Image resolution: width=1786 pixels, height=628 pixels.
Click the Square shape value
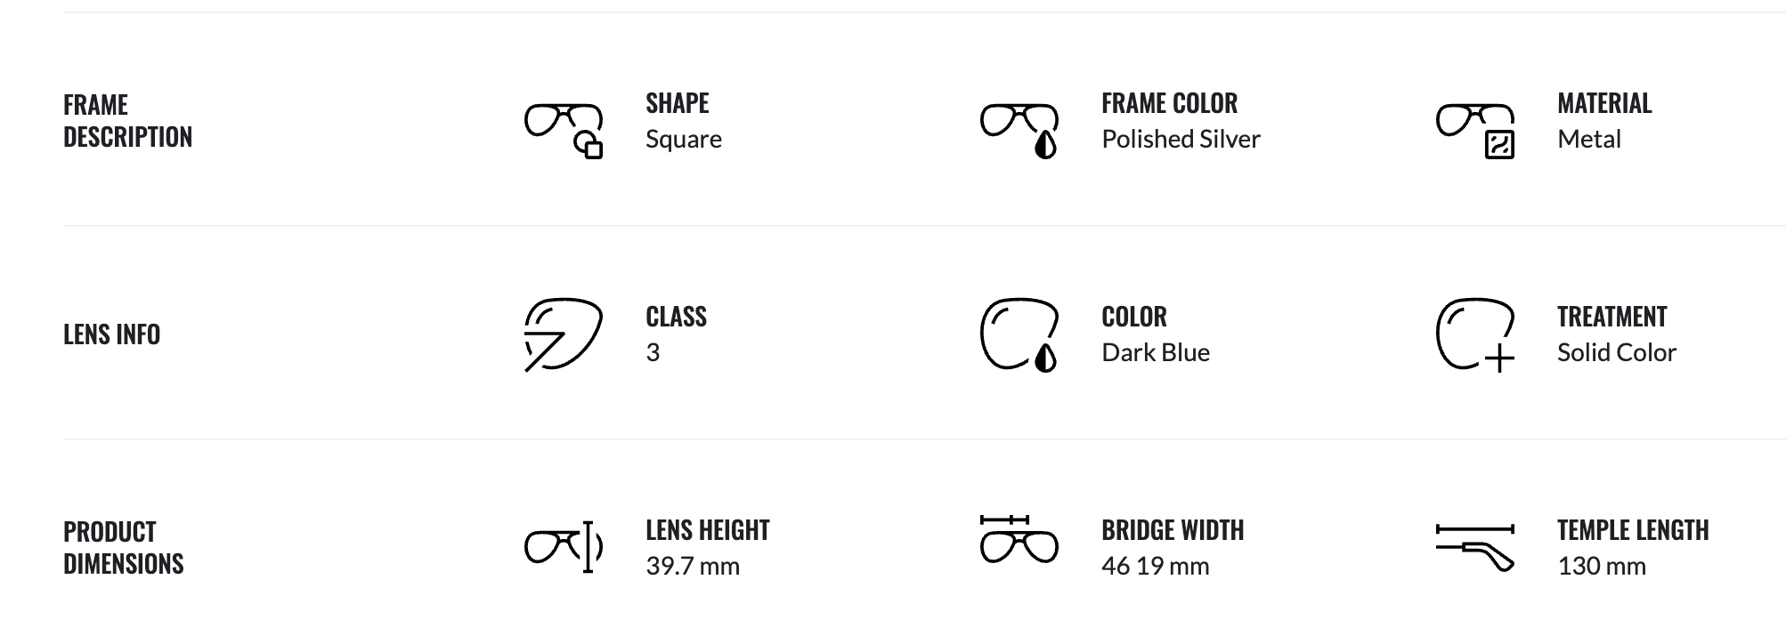683,140
